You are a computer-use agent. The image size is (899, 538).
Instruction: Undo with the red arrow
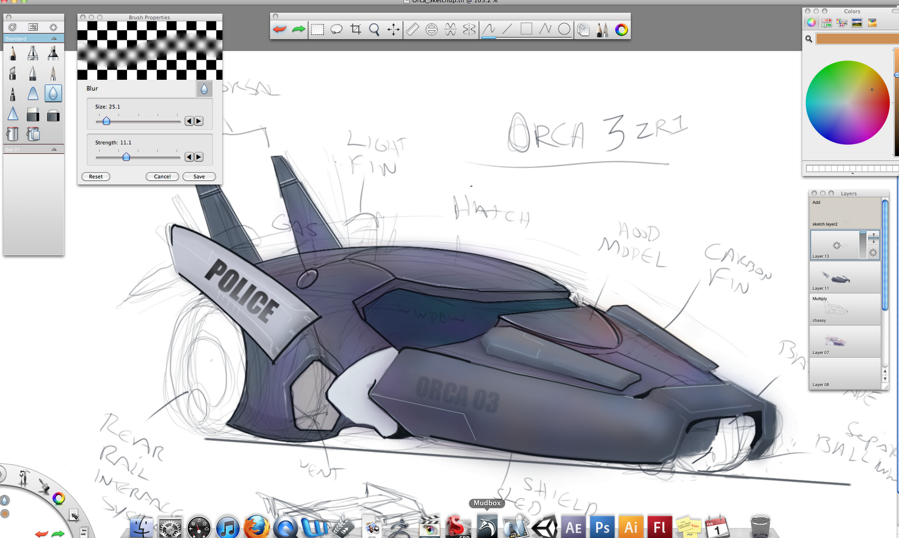click(280, 29)
